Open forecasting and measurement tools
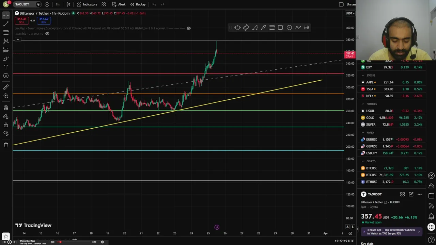436x245 pixels. (x=6, y=50)
